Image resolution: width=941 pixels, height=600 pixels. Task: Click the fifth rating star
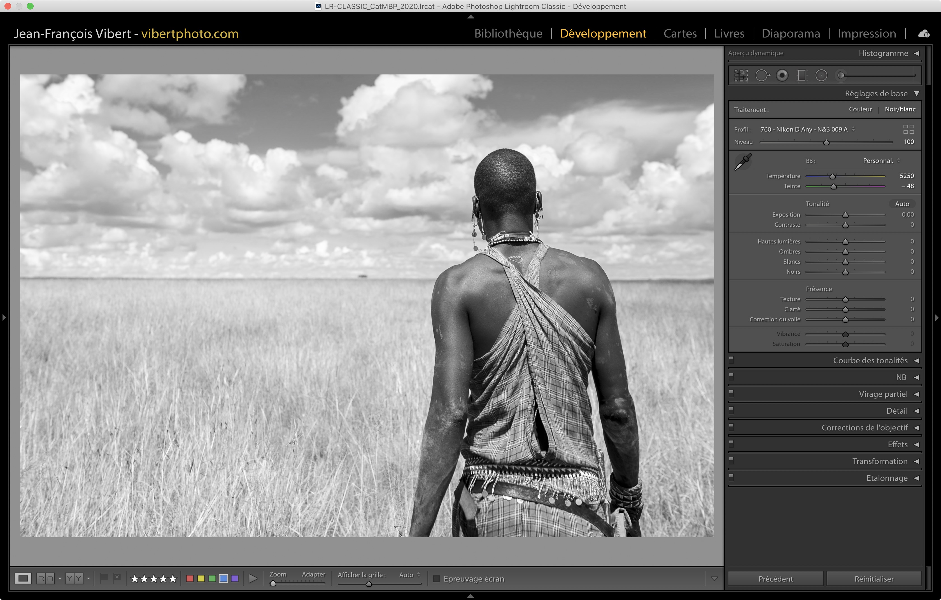point(173,578)
